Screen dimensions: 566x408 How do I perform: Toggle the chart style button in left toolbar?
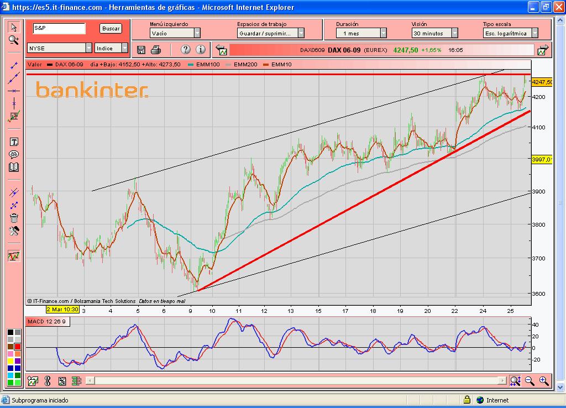point(14,256)
